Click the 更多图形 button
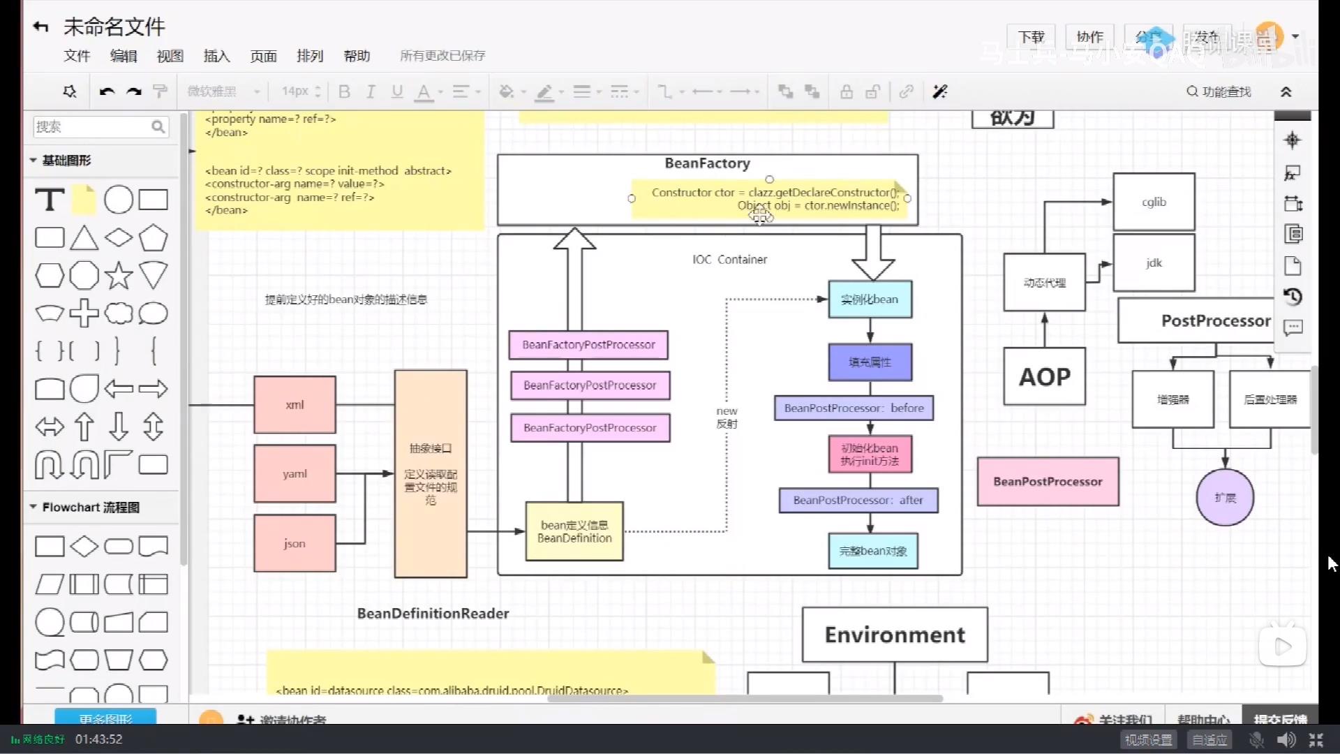This screenshot has height=754, width=1340. (105, 718)
